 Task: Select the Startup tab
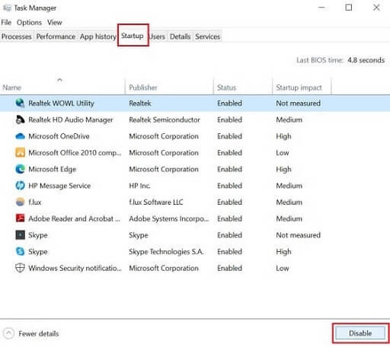pyautogui.click(x=133, y=36)
